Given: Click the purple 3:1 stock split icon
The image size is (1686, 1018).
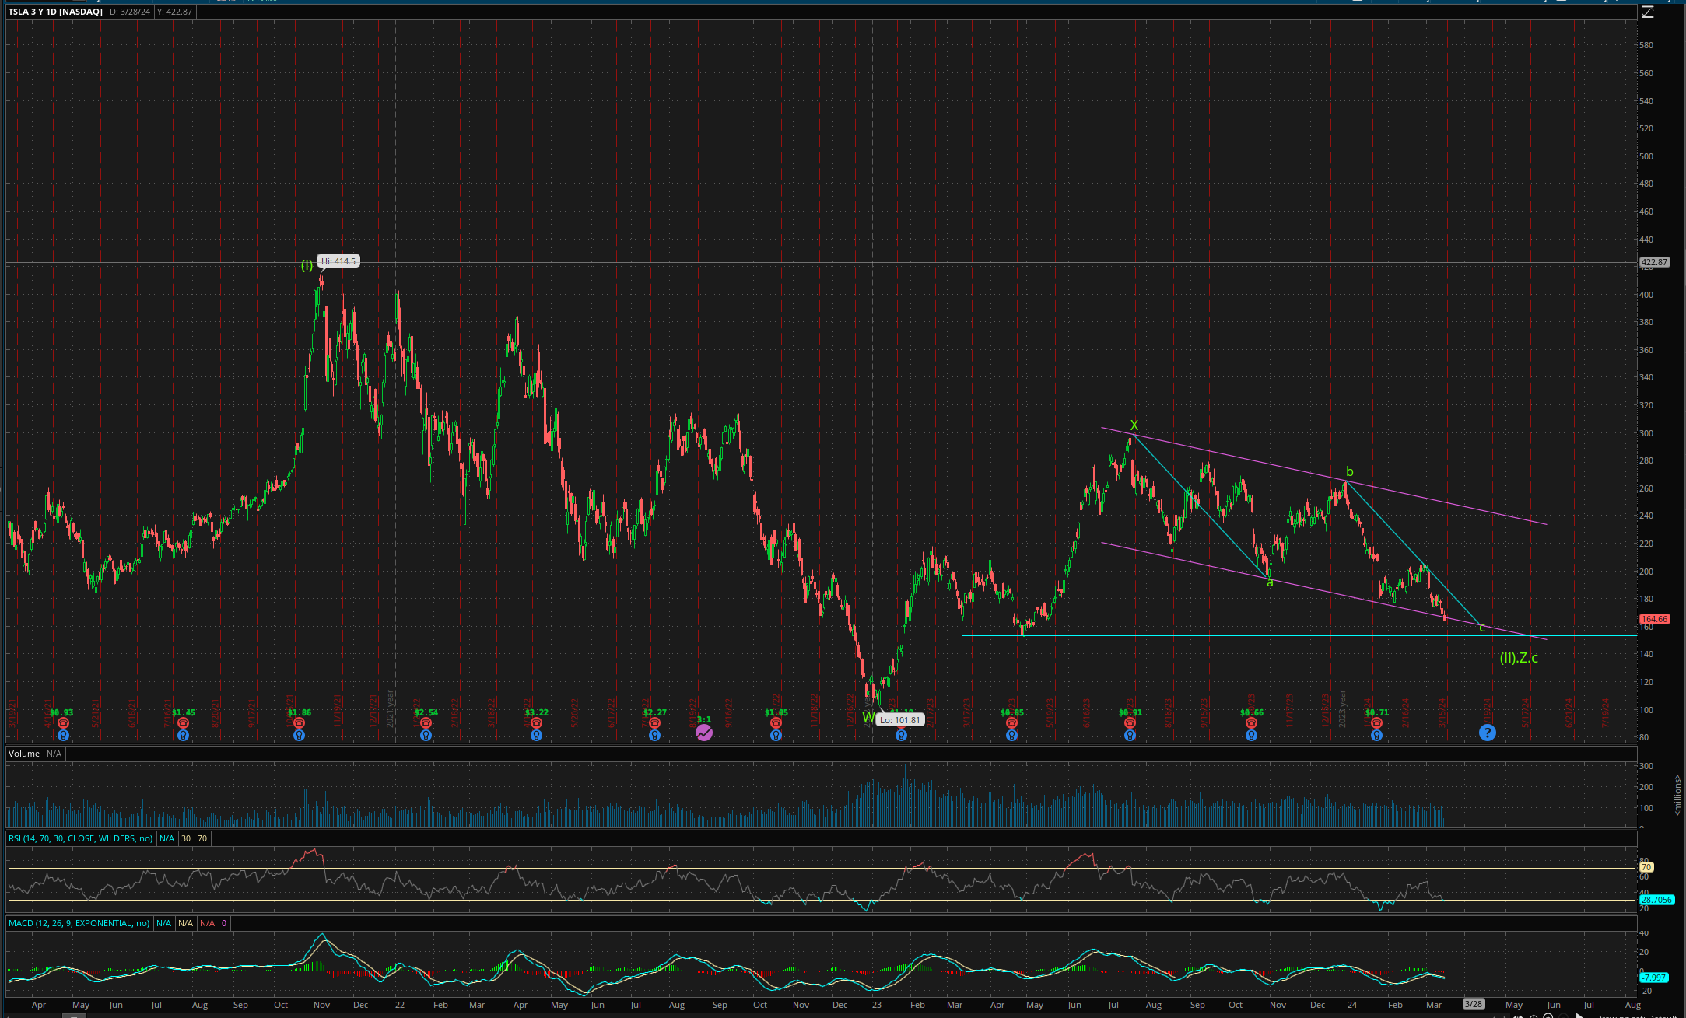Looking at the screenshot, I should (x=703, y=733).
